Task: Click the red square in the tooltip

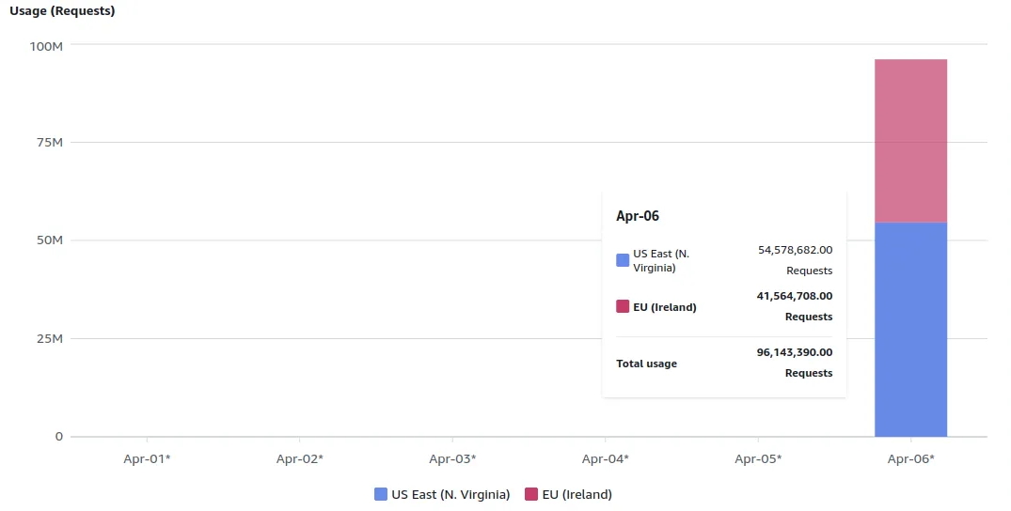Action: [x=623, y=306]
